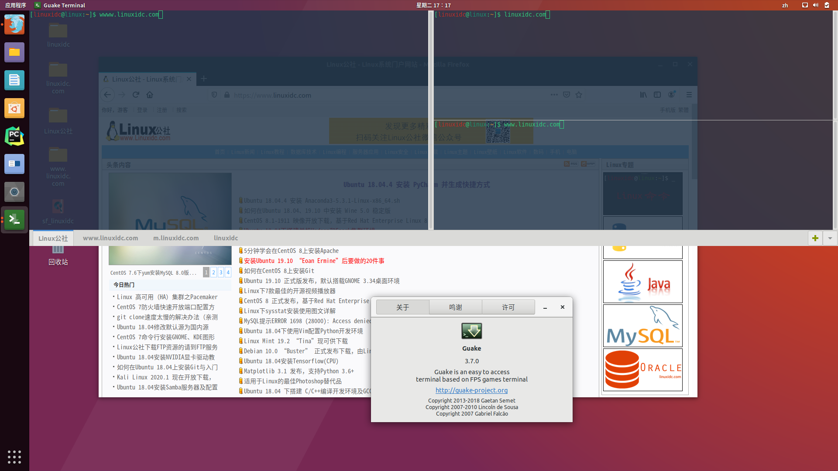This screenshot has width=838, height=471.
Task: Open article 安装Ubuntu 19.10 后要做的20件事
Action: pos(314,261)
